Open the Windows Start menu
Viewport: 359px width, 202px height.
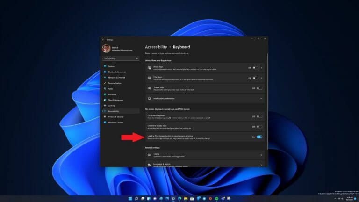(x=130, y=199)
